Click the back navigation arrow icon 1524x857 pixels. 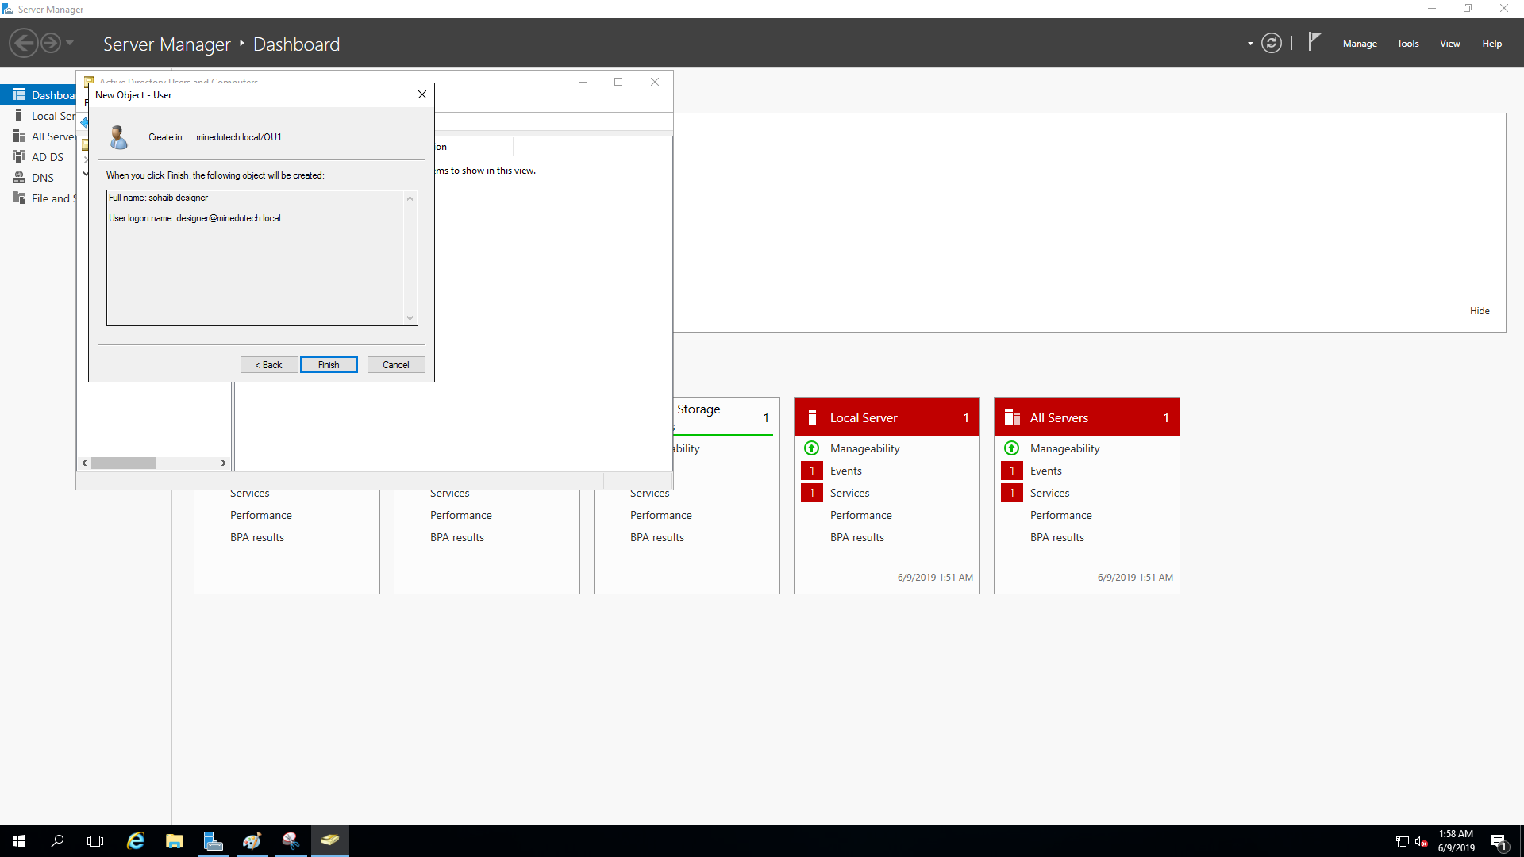(x=24, y=43)
